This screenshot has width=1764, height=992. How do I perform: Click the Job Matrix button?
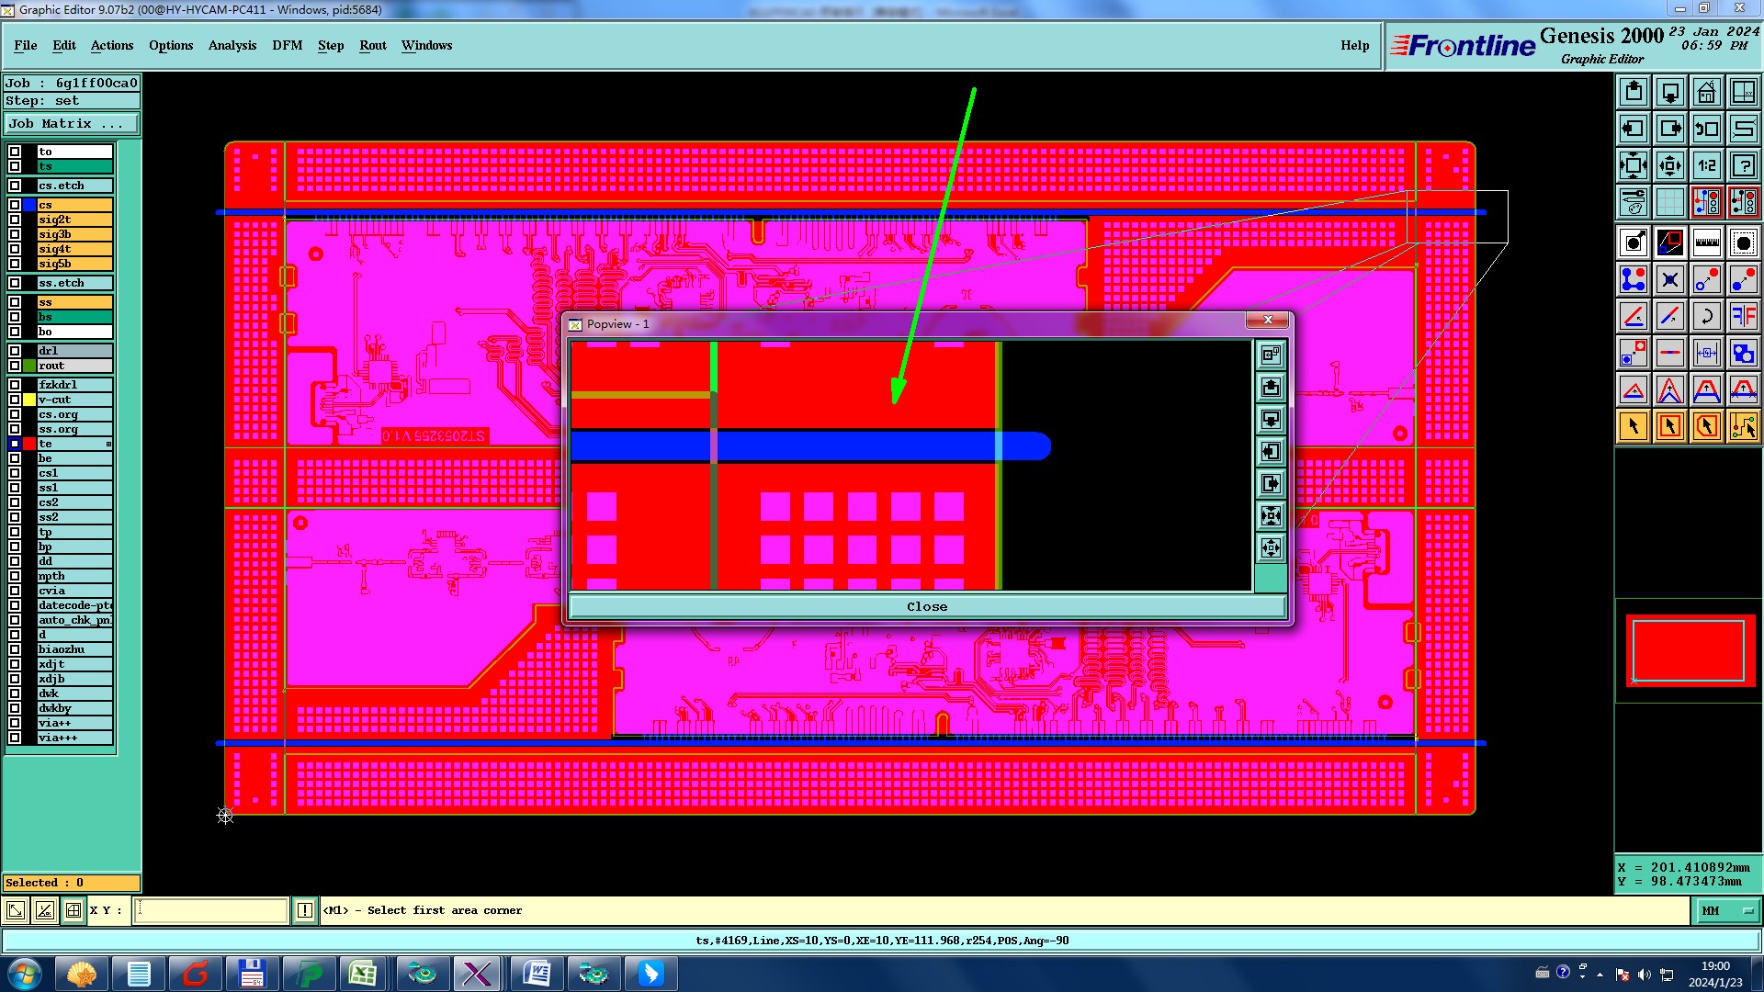[71, 123]
